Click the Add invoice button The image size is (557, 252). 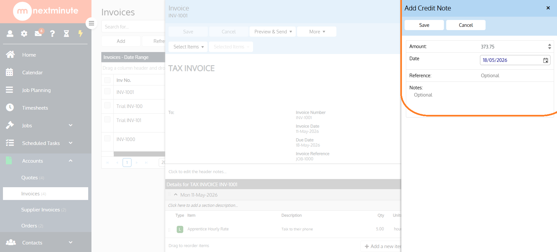121,41
